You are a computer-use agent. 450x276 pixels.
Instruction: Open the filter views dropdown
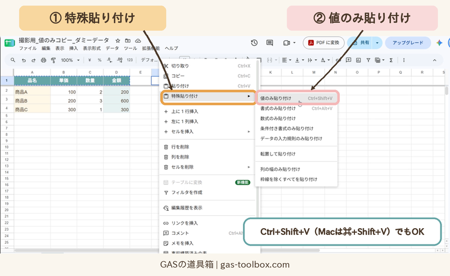coord(380,60)
